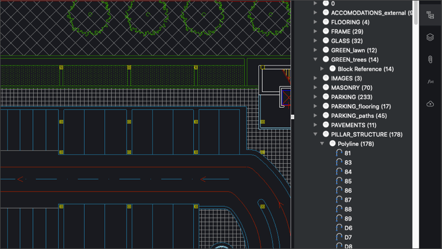442x249 pixels.
Task: Select polyline item 85
Action: point(348,181)
